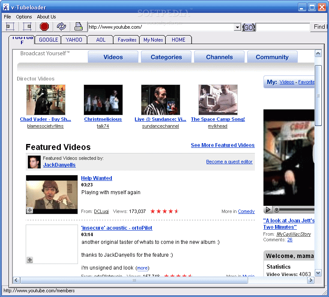Switch to the HOME tab
Screen dimensions: 329x297
point(179,40)
